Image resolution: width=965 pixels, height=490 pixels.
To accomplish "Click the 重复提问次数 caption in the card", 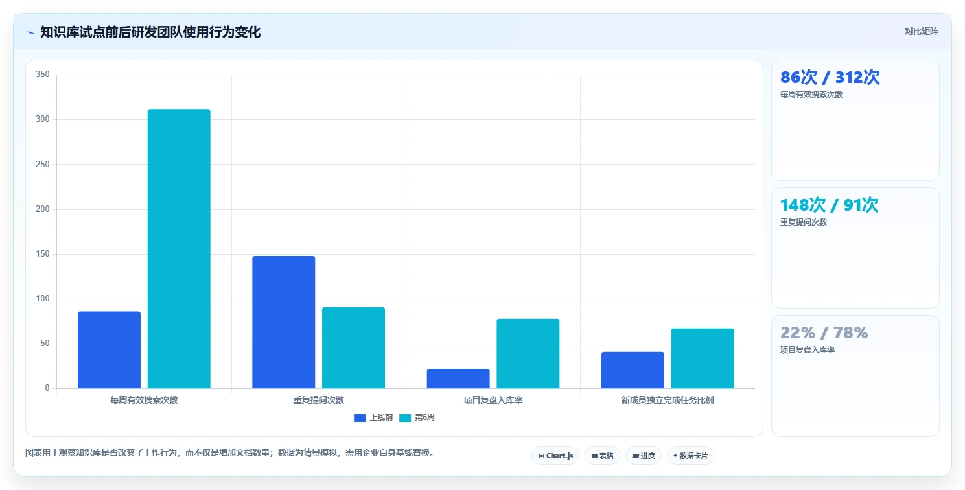I will [x=804, y=222].
